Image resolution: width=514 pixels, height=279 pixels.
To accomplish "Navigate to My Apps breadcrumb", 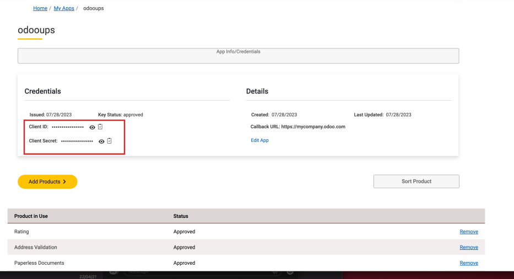I will tap(64, 8).
